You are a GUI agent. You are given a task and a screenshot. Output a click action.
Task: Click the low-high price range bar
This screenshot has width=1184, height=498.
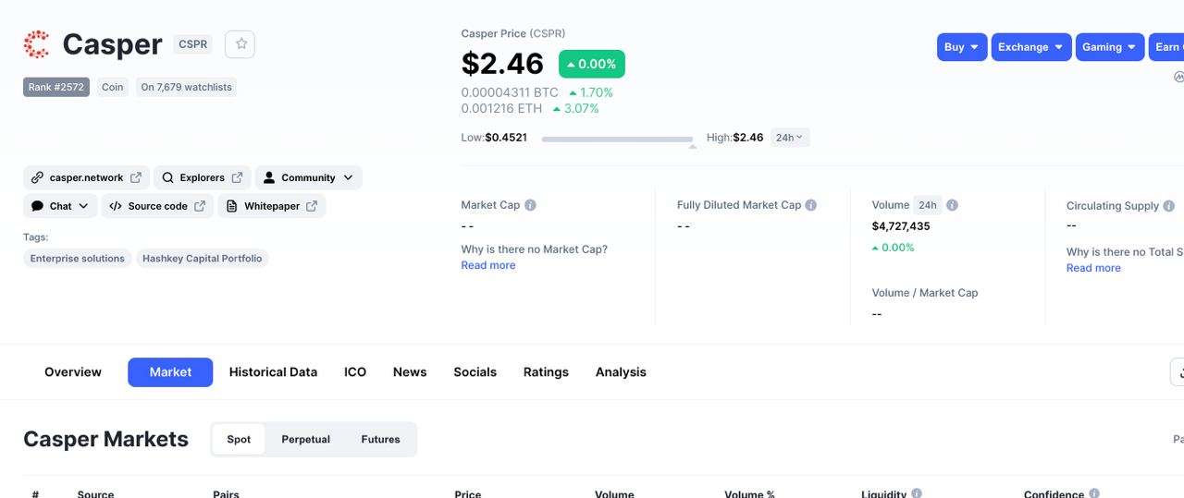[618, 140]
